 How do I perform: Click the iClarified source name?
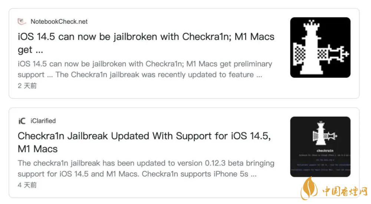tap(43, 121)
